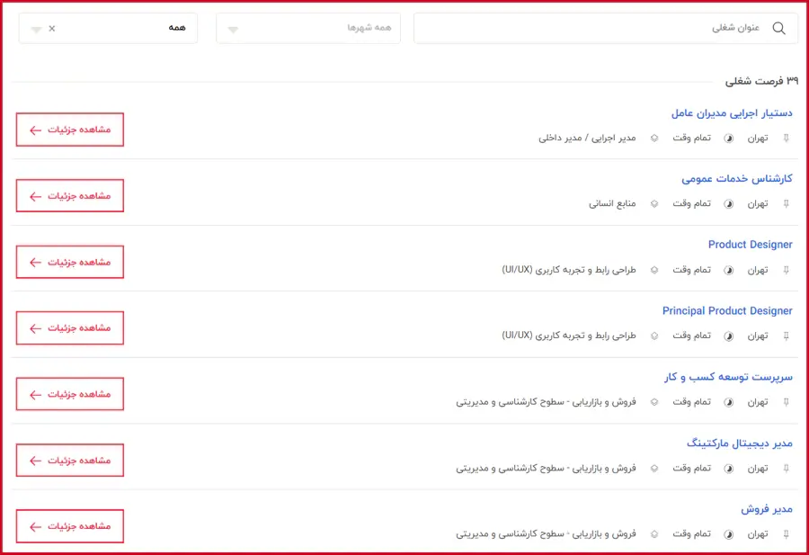Click the category icon beside 'مدیر اجرایی / مدیر داخلی'
Viewport: 809px width, 555px height.
point(654,139)
